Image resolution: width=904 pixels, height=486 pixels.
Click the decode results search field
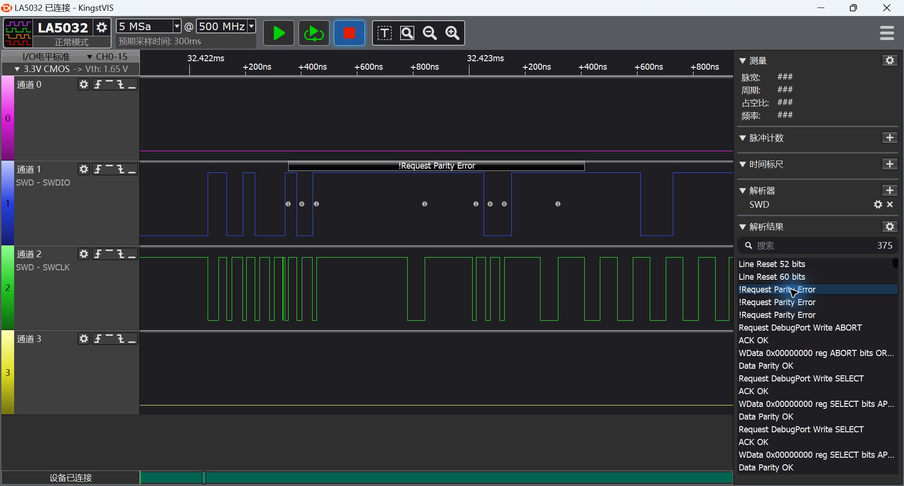[818, 245]
